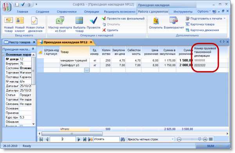Click the record number input field
The width and height of the screenshot is (235, 153).
(63, 139)
